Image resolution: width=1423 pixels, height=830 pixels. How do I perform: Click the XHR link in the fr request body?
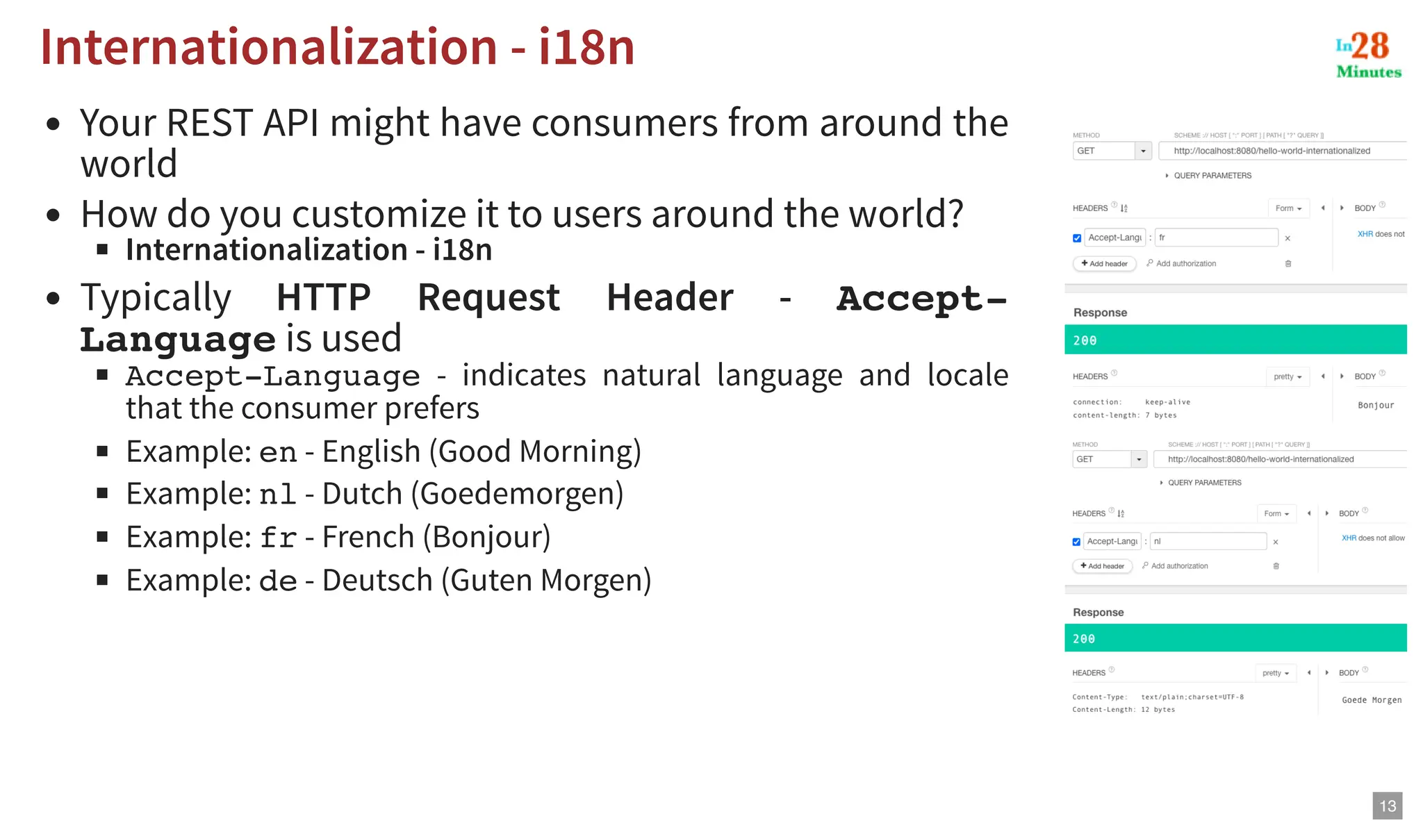(x=1365, y=234)
